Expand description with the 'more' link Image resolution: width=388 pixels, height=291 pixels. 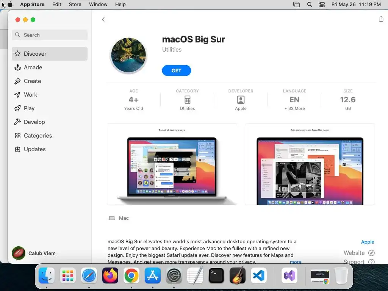pos(296,261)
